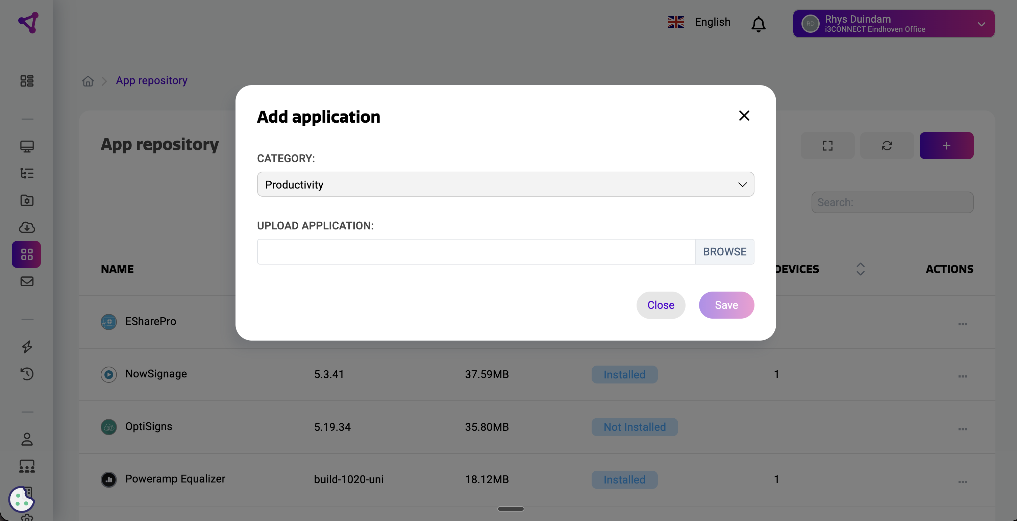
Task: Refresh the app repository list
Action: point(887,146)
